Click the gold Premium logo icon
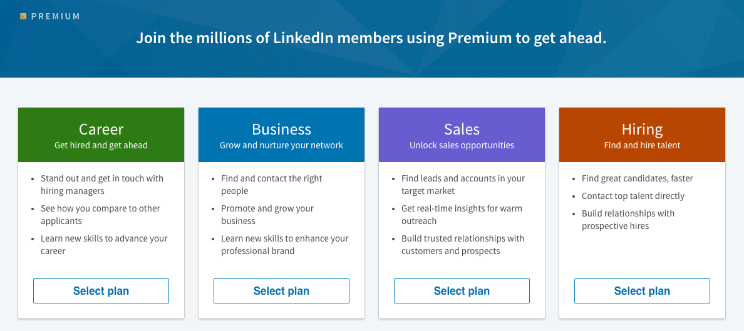The height and width of the screenshot is (331, 744). tap(23, 17)
